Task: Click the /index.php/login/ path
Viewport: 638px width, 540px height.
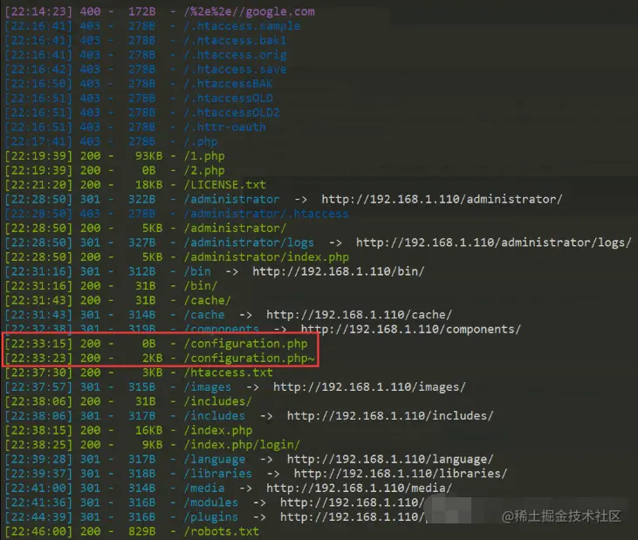Action: [x=242, y=445]
